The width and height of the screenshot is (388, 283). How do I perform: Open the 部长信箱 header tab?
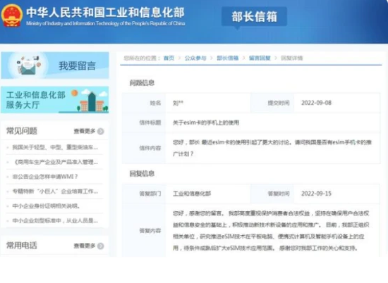pyautogui.click(x=254, y=17)
